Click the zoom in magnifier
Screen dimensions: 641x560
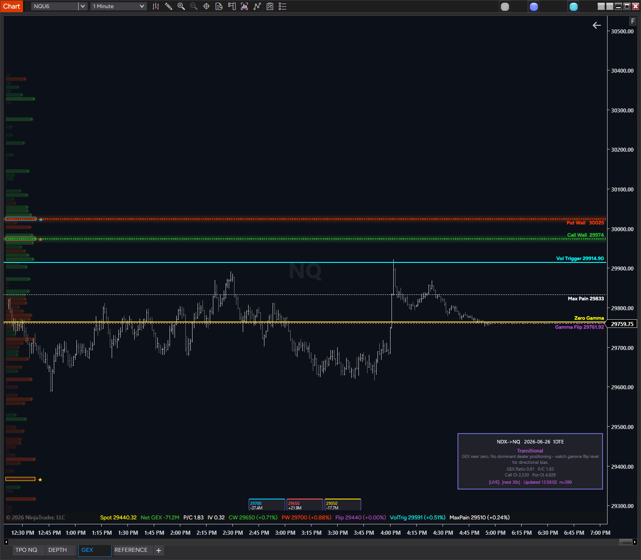181,6
